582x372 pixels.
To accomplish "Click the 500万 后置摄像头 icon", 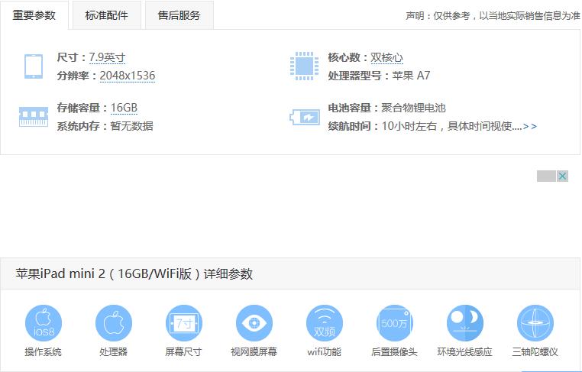I will tap(395, 323).
